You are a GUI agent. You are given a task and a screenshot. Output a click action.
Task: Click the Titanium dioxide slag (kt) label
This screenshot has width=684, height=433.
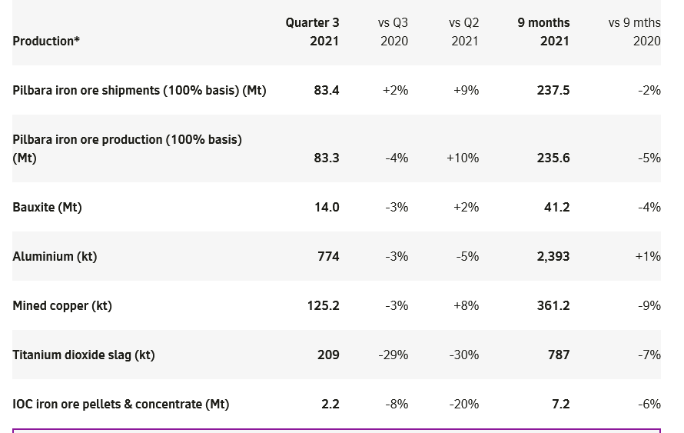point(84,355)
